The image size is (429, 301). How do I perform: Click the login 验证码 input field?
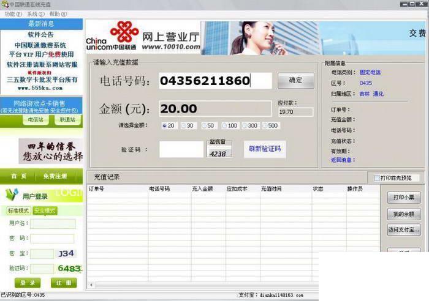pos(42,269)
